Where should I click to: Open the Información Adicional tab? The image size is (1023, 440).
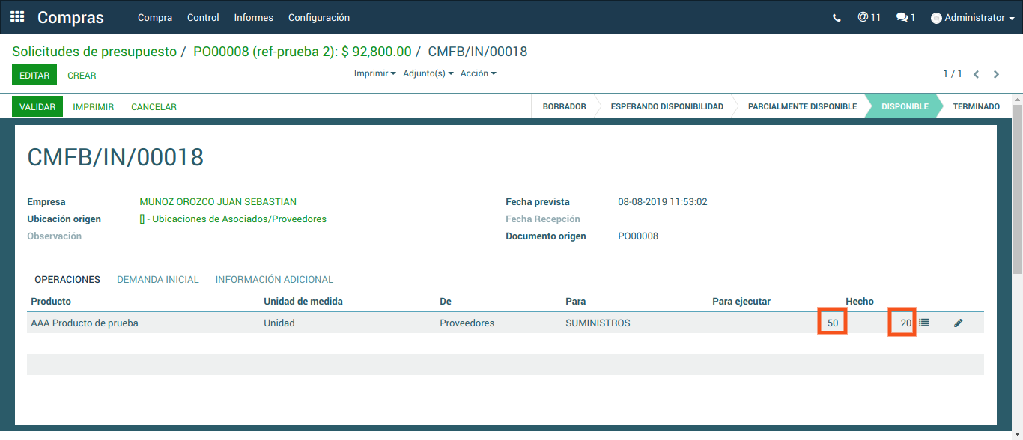tap(274, 279)
